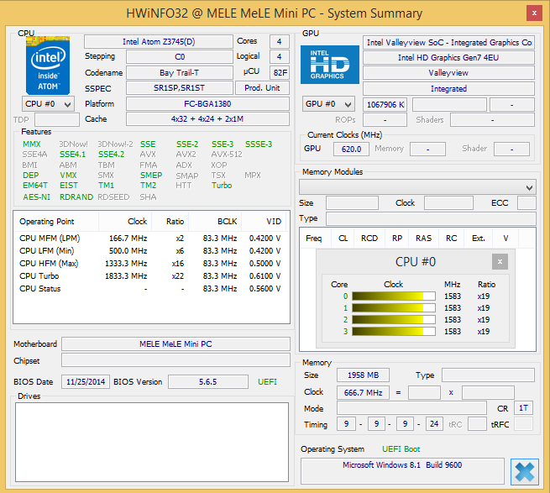Click the Core 3 clock bar
This screenshot has height=493, width=550.
[394, 331]
